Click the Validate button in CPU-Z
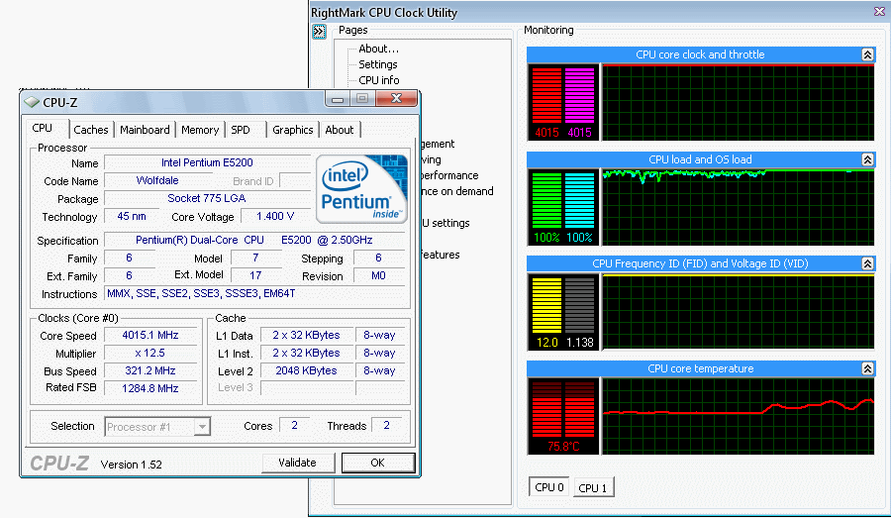 pyautogui.click(x=297, y=463)
